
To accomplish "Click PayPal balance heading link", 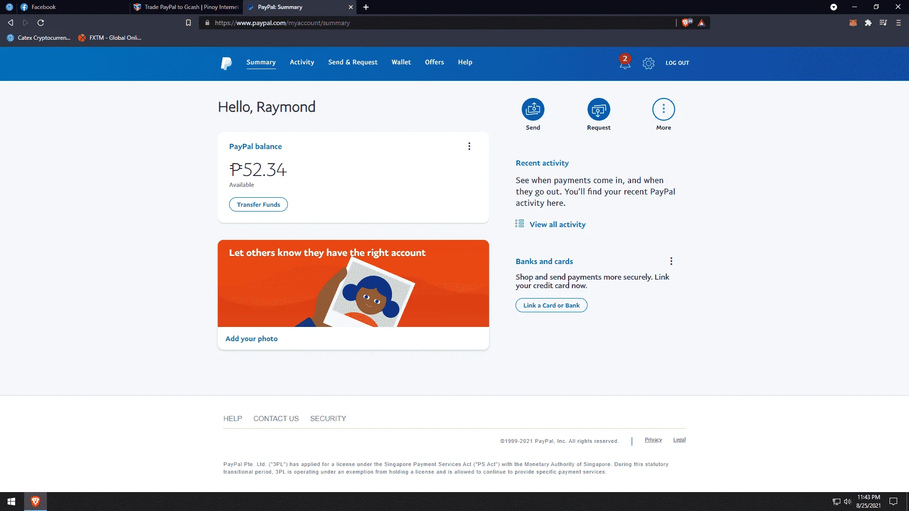I will coord(255,146).
